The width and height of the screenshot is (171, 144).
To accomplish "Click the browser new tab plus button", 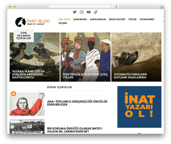I will coord(162,7).
